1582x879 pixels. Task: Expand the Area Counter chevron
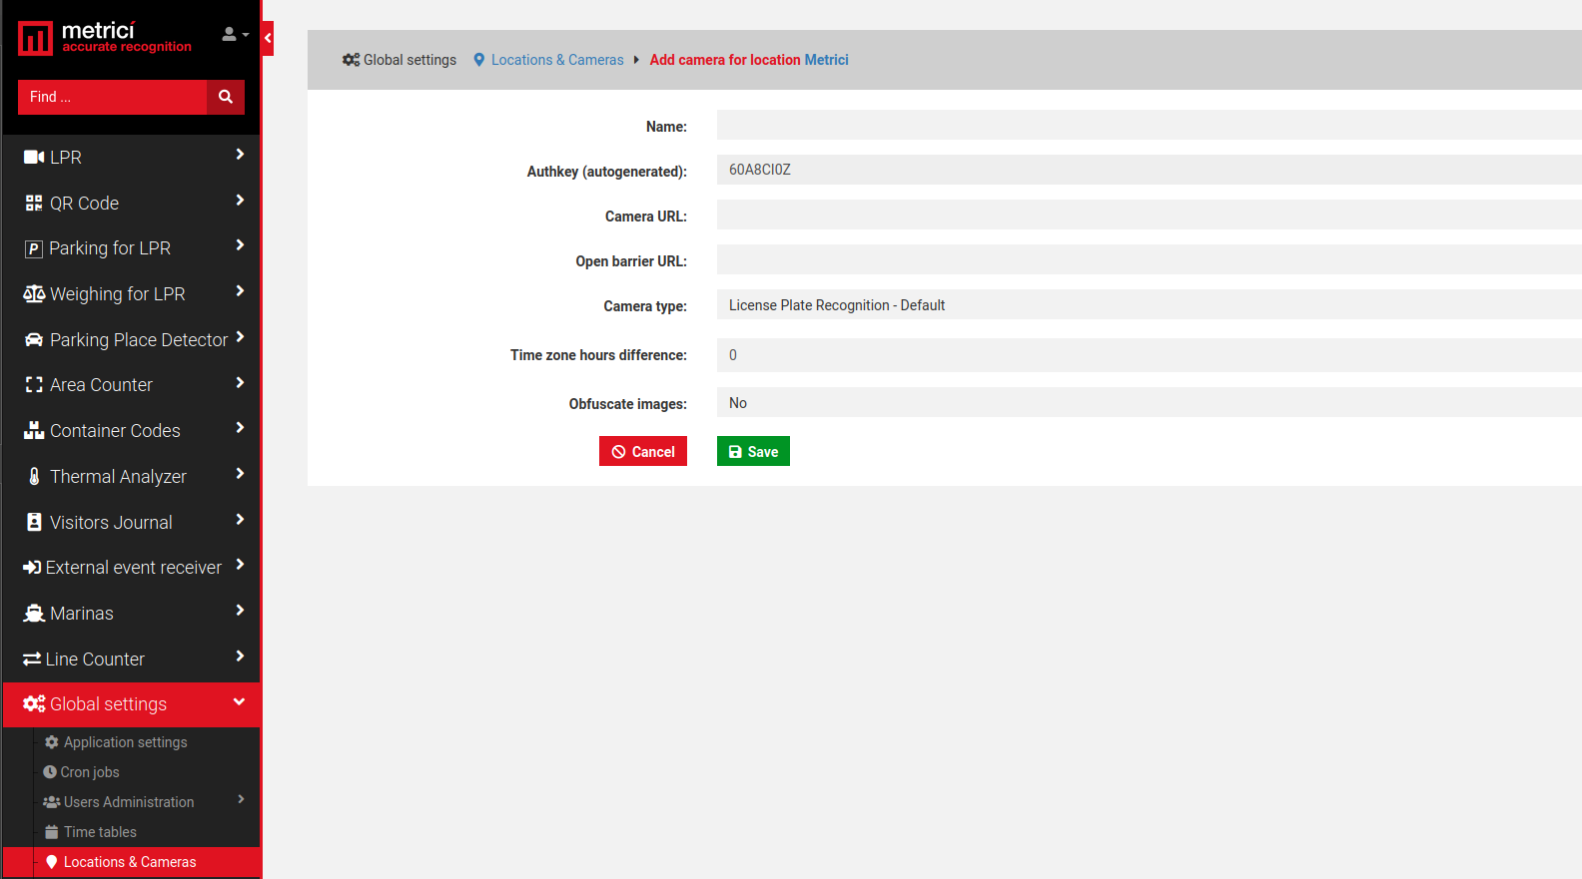(240, 383)
